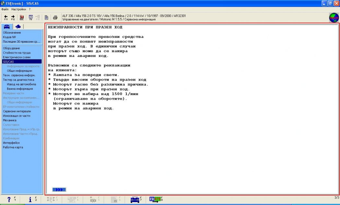Open the Настройки menu
The width and height of the screenshot is (340, 205).
pyautogui.click(x=18, y=9)
